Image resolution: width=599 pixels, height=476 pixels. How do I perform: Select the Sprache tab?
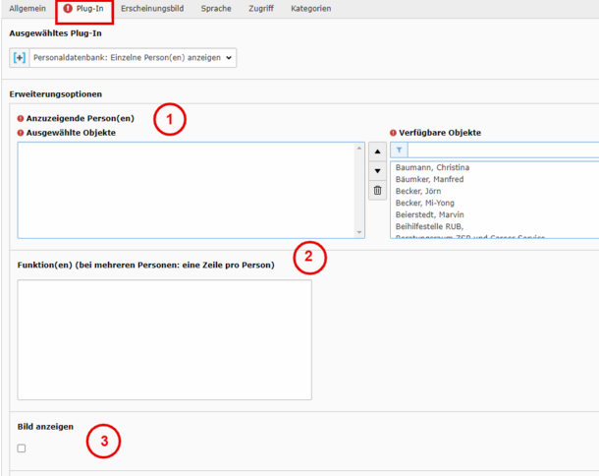click(x=216, y=9)
